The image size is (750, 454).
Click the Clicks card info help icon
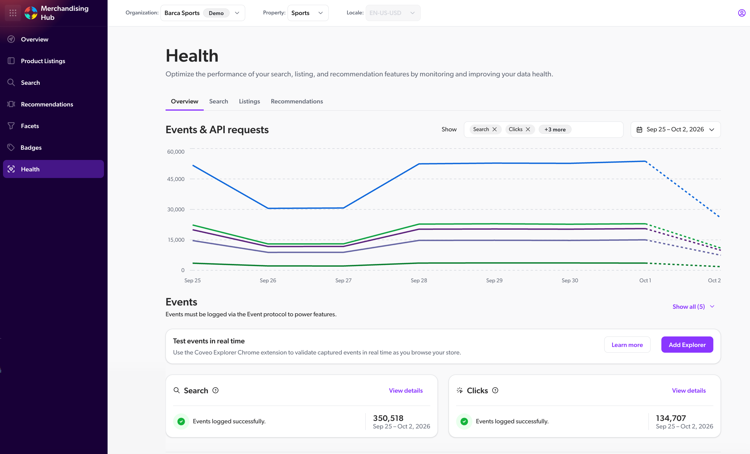[x=495, y=390]
